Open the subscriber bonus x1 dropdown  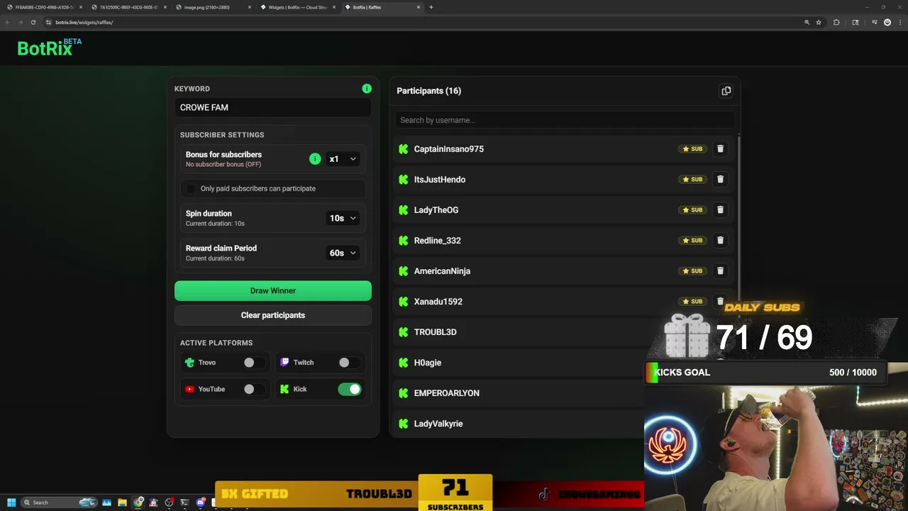tap(343, 159)
